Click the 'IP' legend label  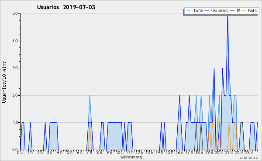238,10
